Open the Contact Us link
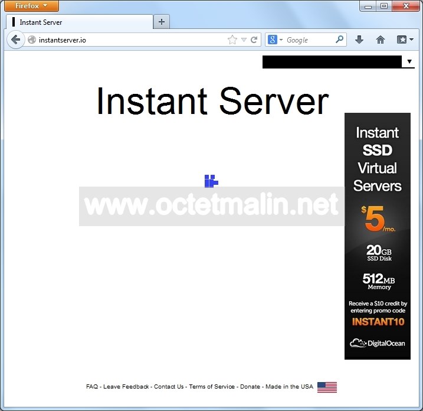 169,386
